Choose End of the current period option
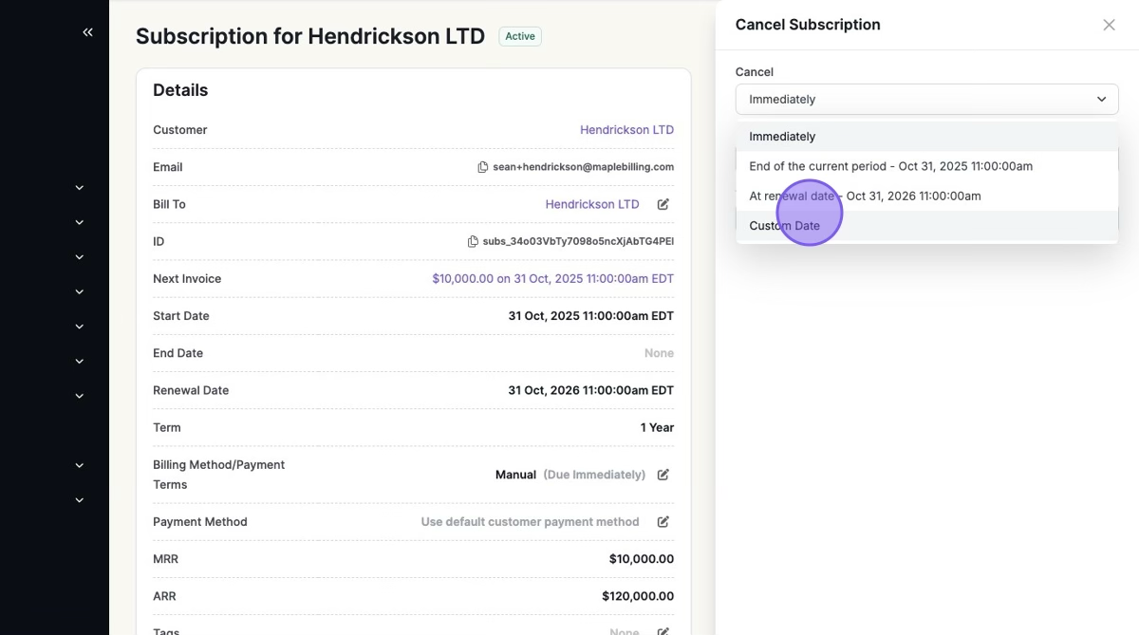Screen dimensions: 1139x635 point(890,166)
